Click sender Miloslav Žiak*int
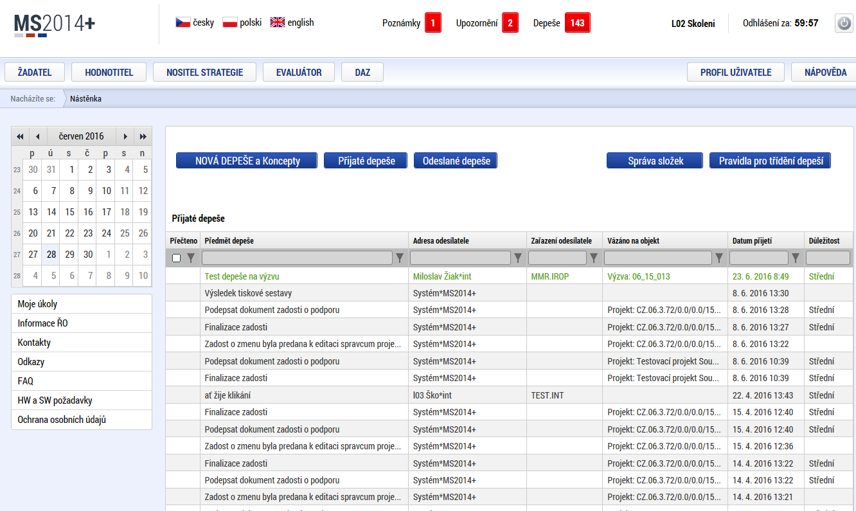 coord(442,276)
